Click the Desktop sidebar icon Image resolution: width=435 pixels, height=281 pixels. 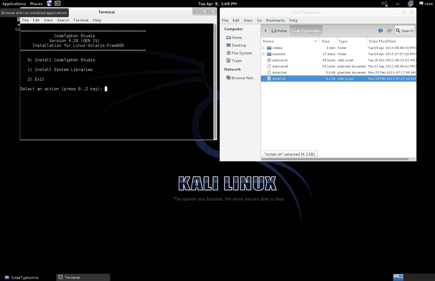(x=228, y=45)
